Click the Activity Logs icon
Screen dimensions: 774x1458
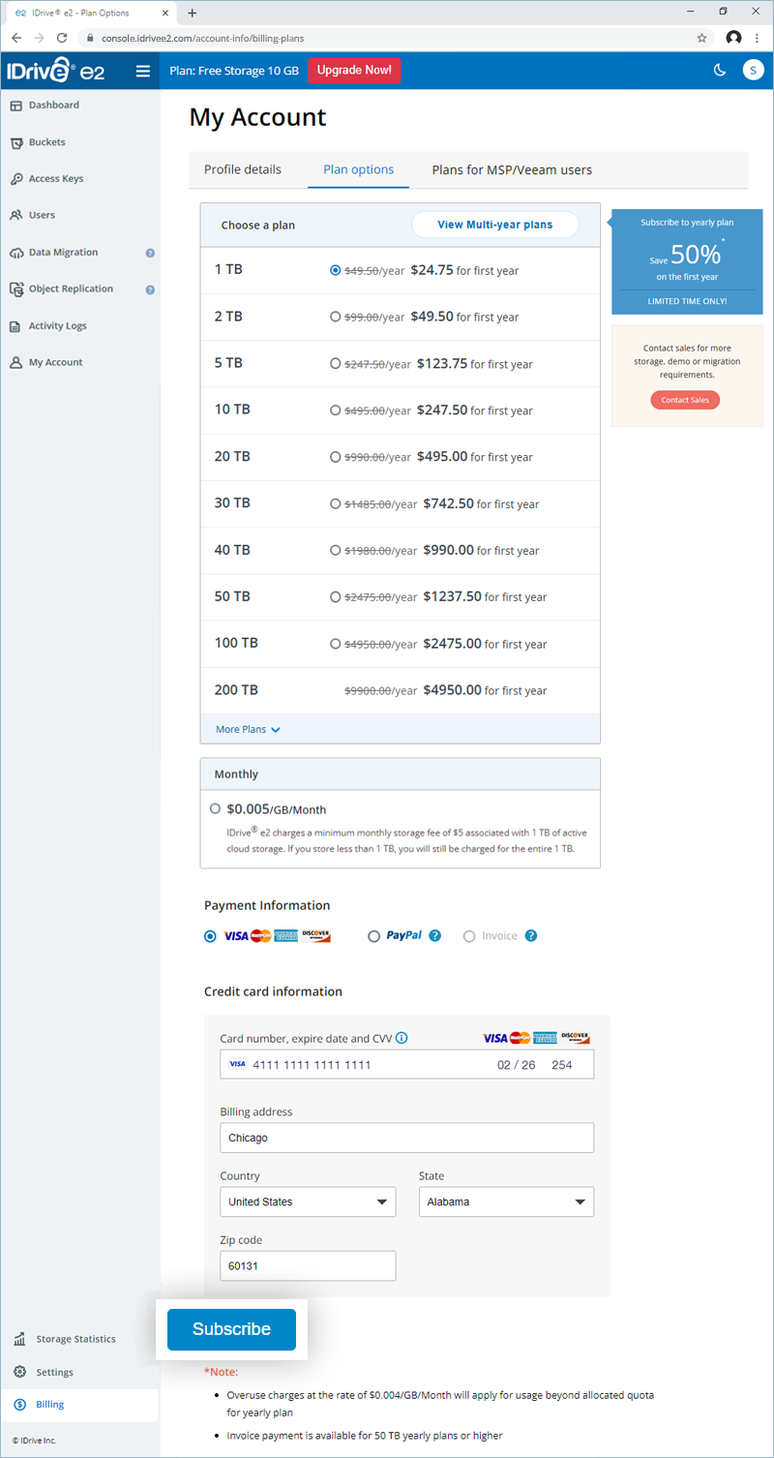(15, 326)
